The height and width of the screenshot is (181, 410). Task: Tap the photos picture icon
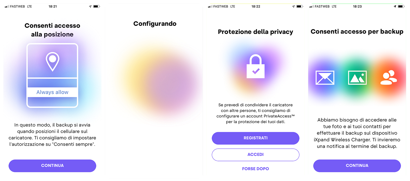pyautogui.click(x=357, y=77)
